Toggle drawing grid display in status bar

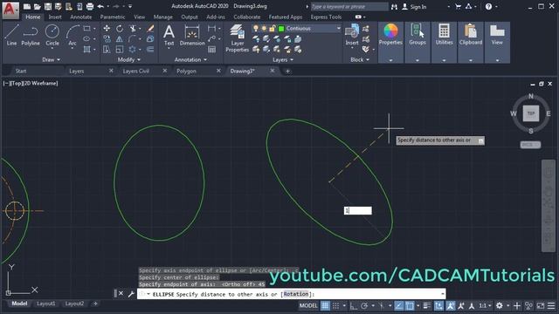click(x=325, y=305)
